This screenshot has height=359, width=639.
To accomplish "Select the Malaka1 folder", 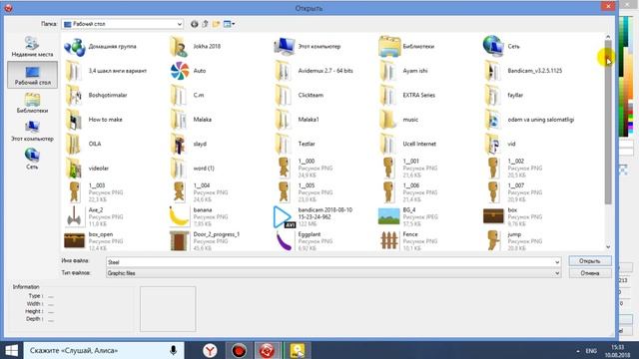I will tap(298, 120).
